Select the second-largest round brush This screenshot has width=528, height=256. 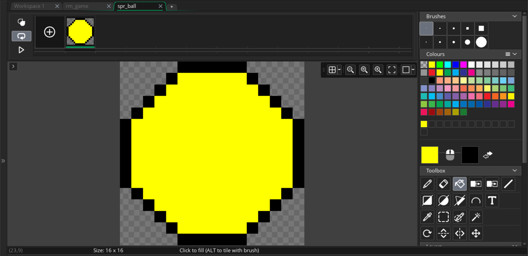tap(467, 42)
